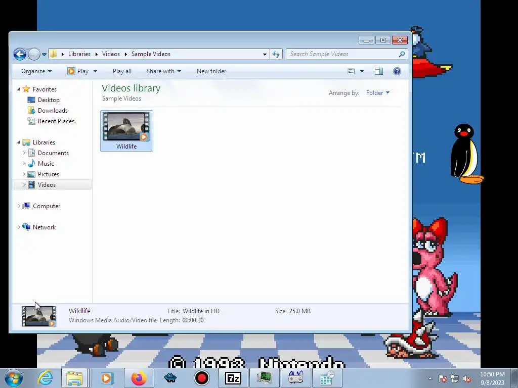This screenshot has height=388, width=518.
Task: Change your view icon button
Action: (351, 71)
